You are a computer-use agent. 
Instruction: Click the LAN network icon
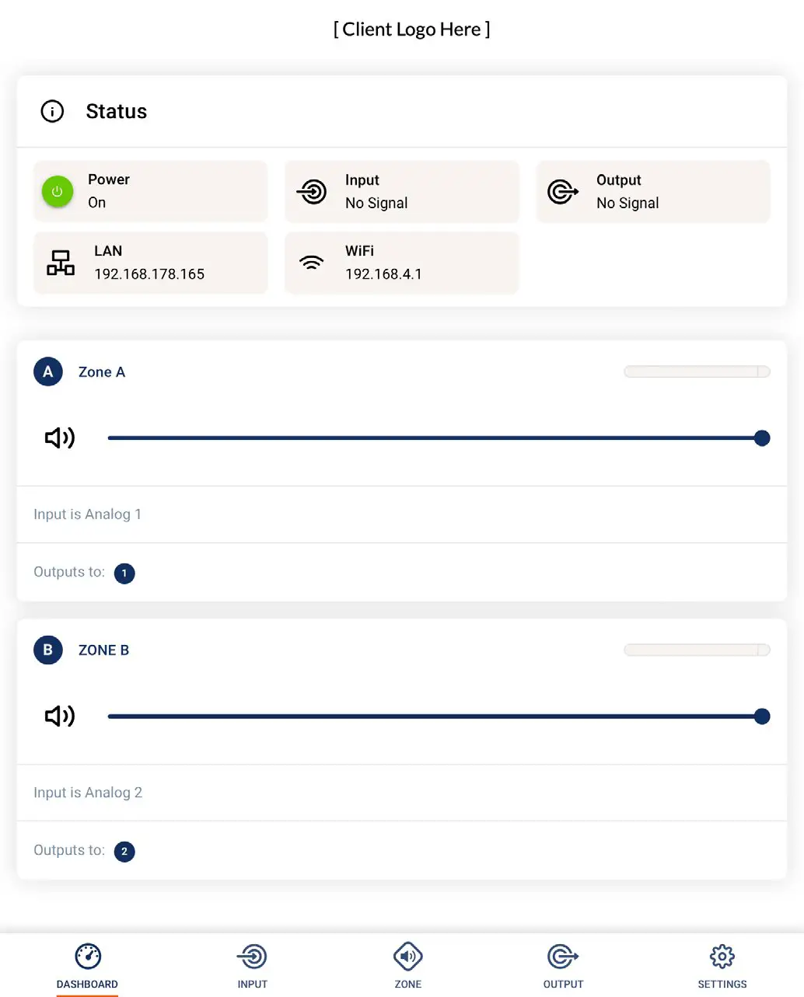click(61, 263)
